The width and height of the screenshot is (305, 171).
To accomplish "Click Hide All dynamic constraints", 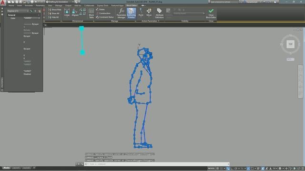I will (54, 17).
